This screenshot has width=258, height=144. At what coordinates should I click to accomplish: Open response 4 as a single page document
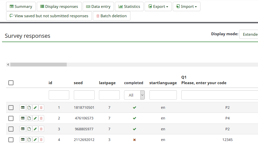(29, 140)
